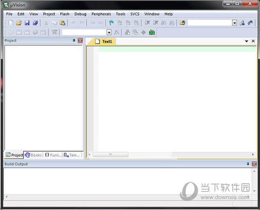This screenshot has height=210, width=260.
Task: Open the View menu
Action: (x=34, y=14)
